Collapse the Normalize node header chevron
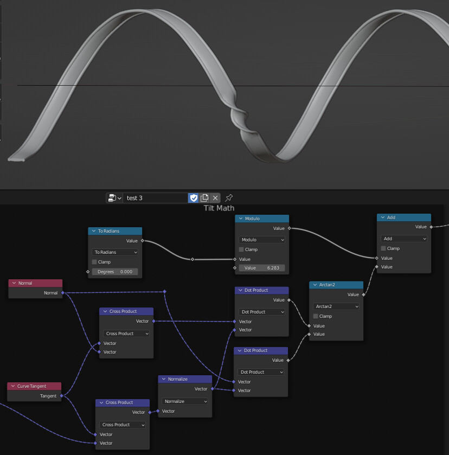Image resolution: width=449 pixels, height=455 pixels. 164,379
